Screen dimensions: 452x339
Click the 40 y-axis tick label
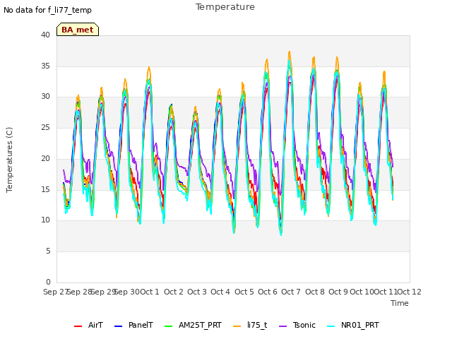tap(45, 35)
